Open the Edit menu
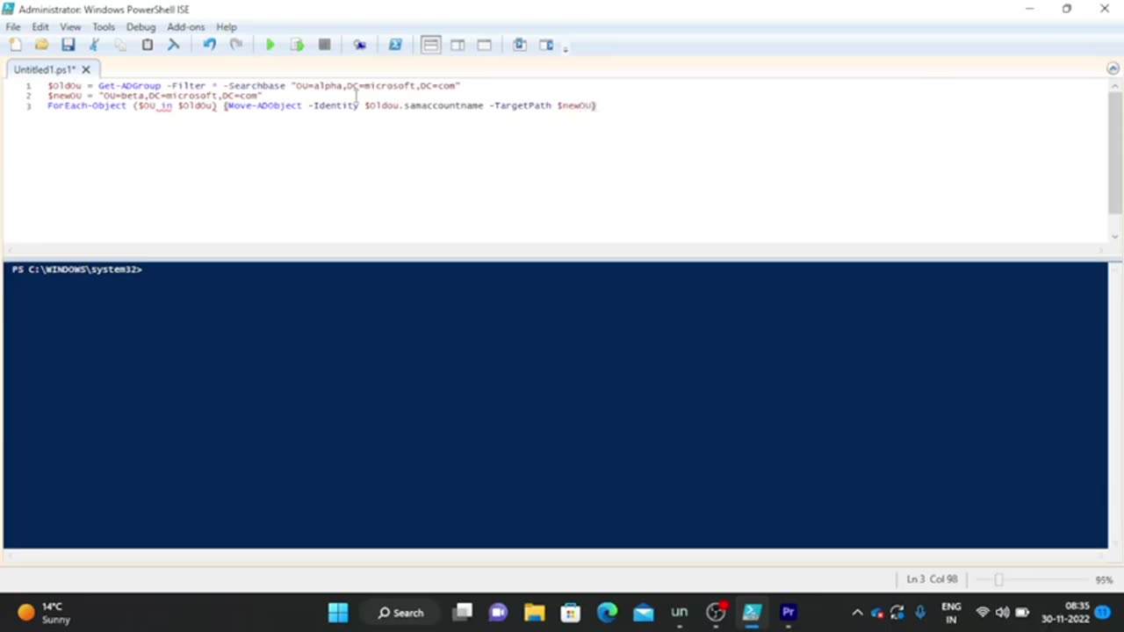Image resolution: width=1124 pixels, height=632 pixels. click(x=40, y=27)
